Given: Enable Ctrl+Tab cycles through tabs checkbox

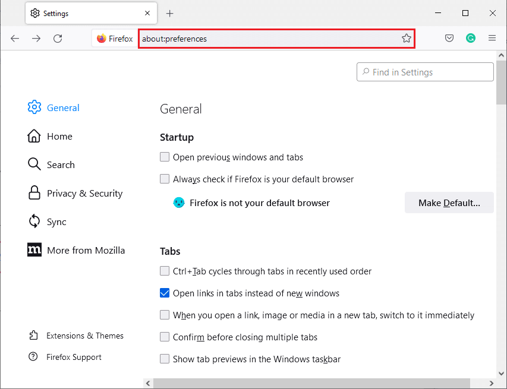Looking at the screenshot, I should coord(165,271).
